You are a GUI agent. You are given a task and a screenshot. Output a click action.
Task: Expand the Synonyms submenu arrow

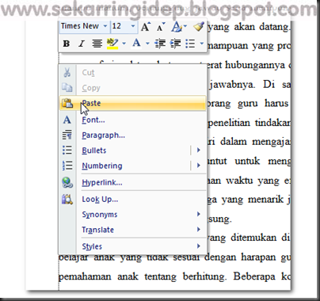point(199,214)
